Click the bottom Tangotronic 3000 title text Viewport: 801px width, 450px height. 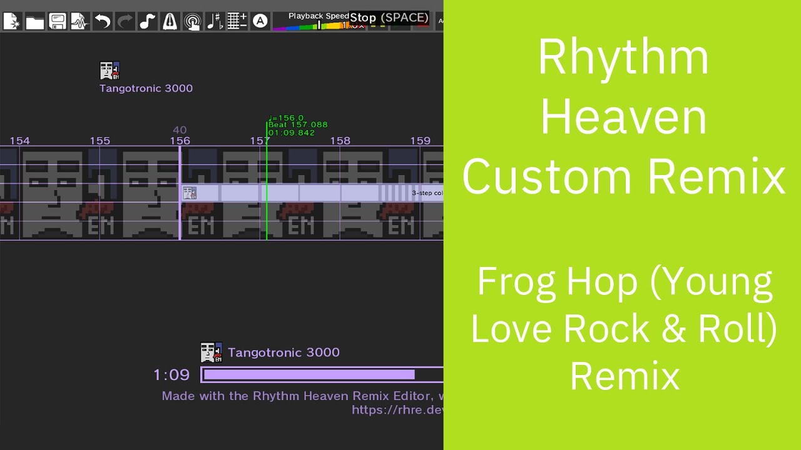[283, 352]
